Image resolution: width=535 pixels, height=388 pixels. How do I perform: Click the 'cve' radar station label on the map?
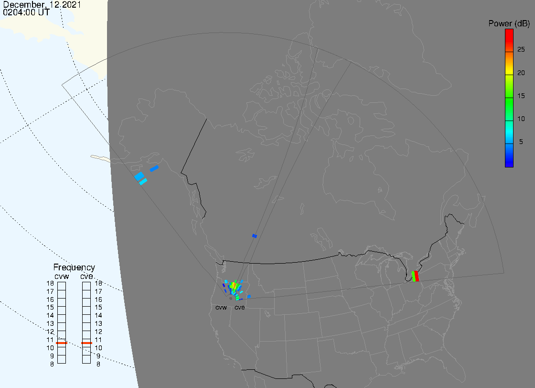[x=239, y=308]
